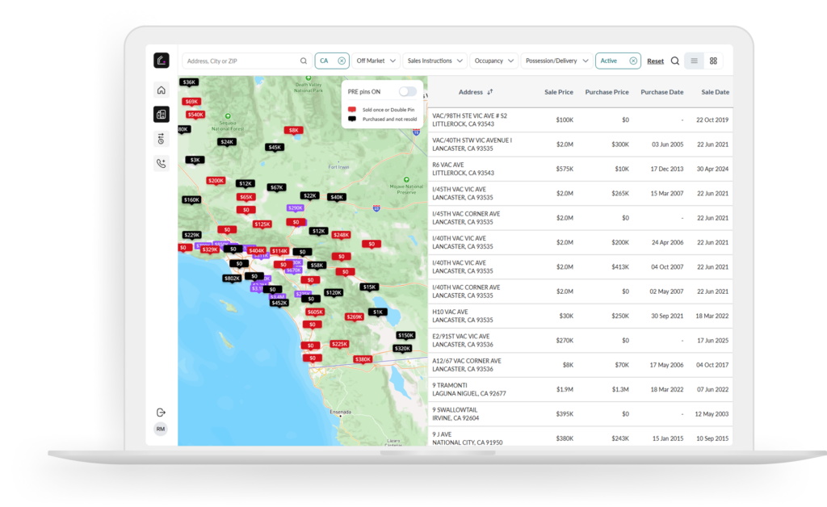
Task: Remove the CA filter chip
Action: pyautogui.click(x=342, y=61)
